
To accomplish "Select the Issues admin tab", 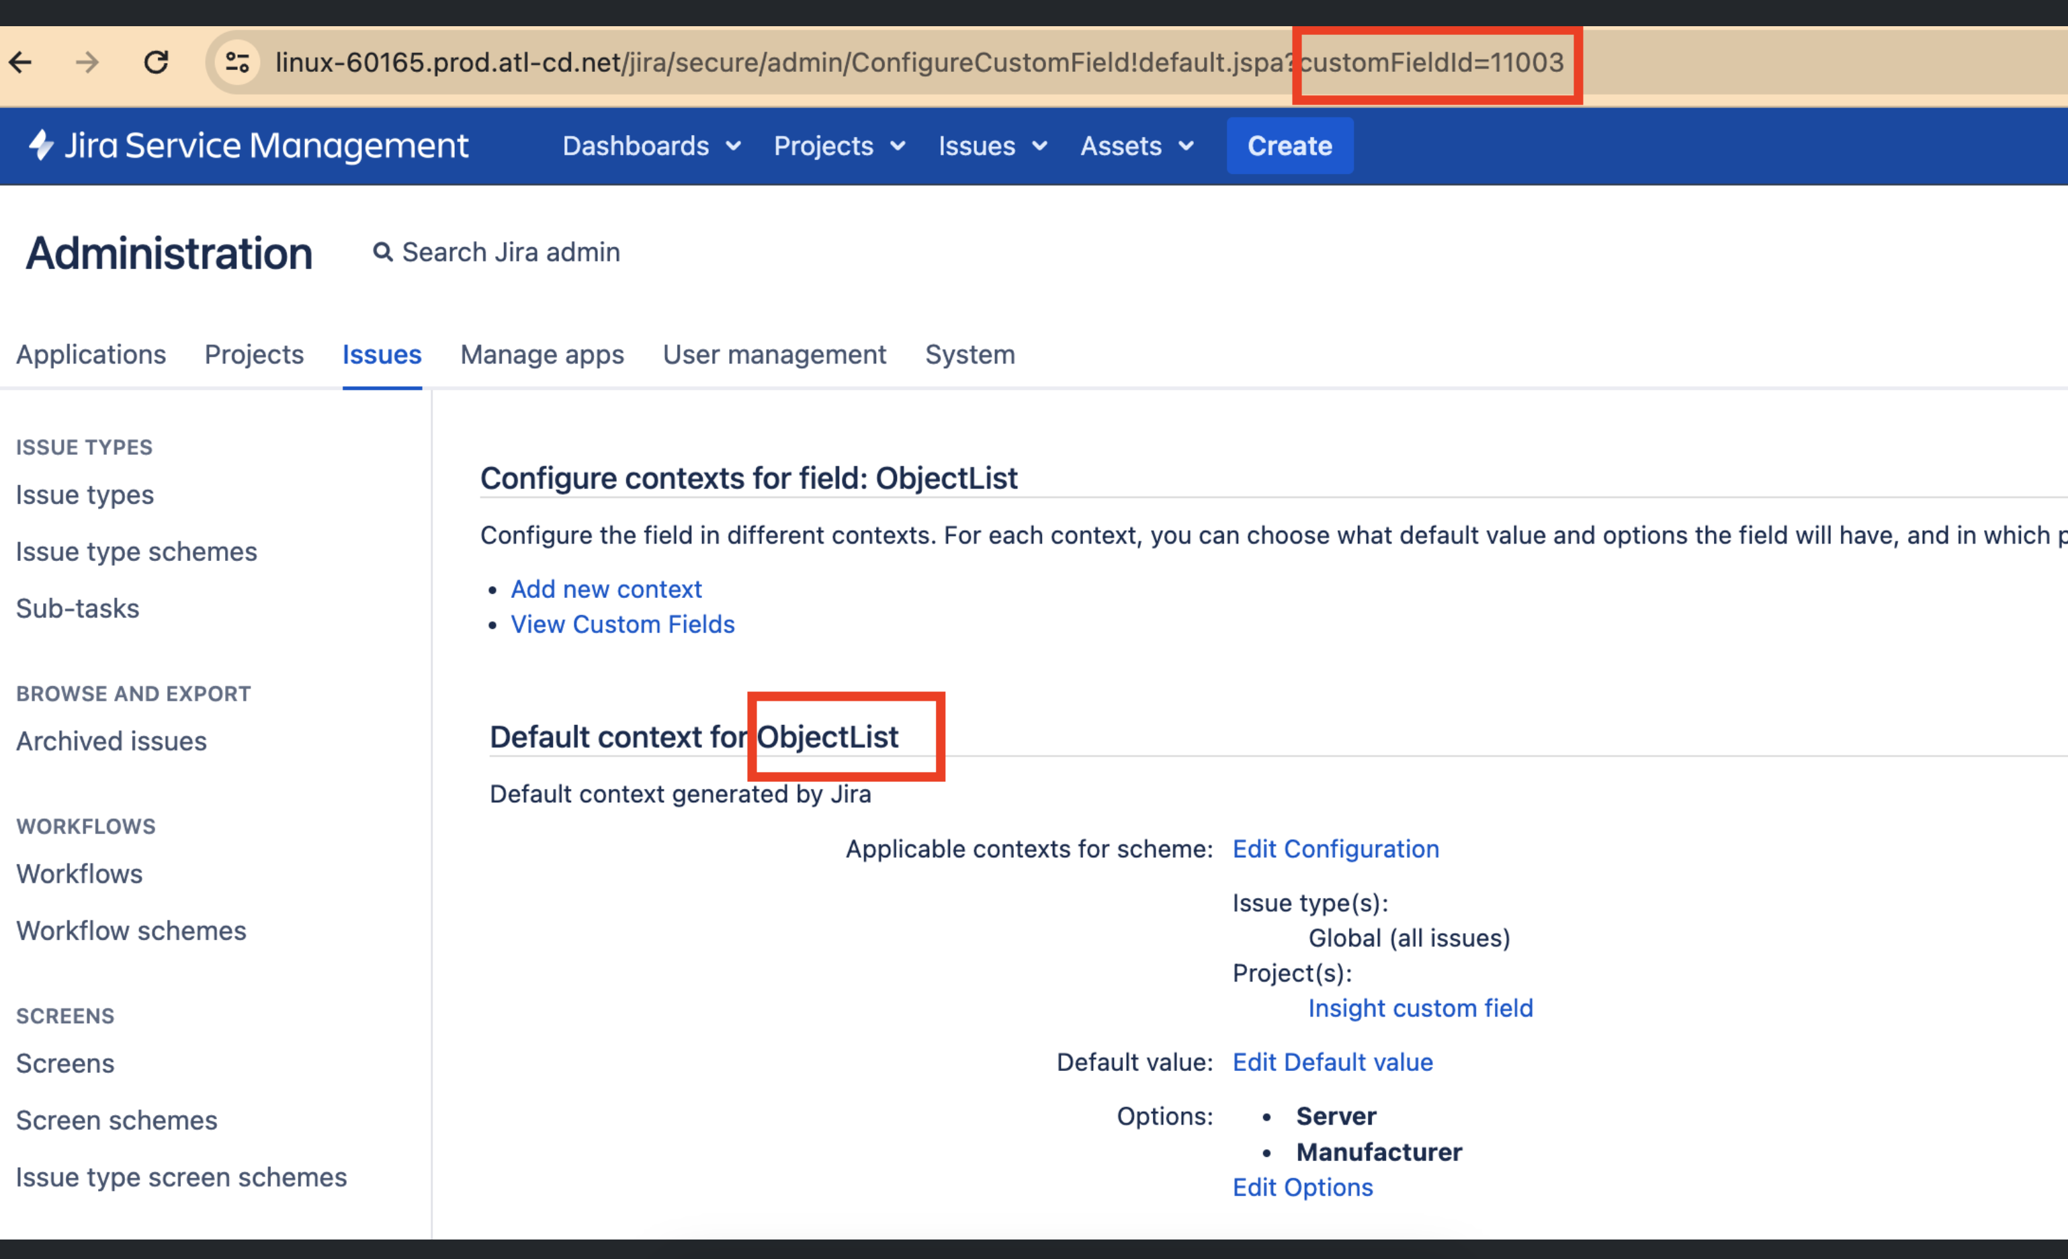I will tap(382, 354).
